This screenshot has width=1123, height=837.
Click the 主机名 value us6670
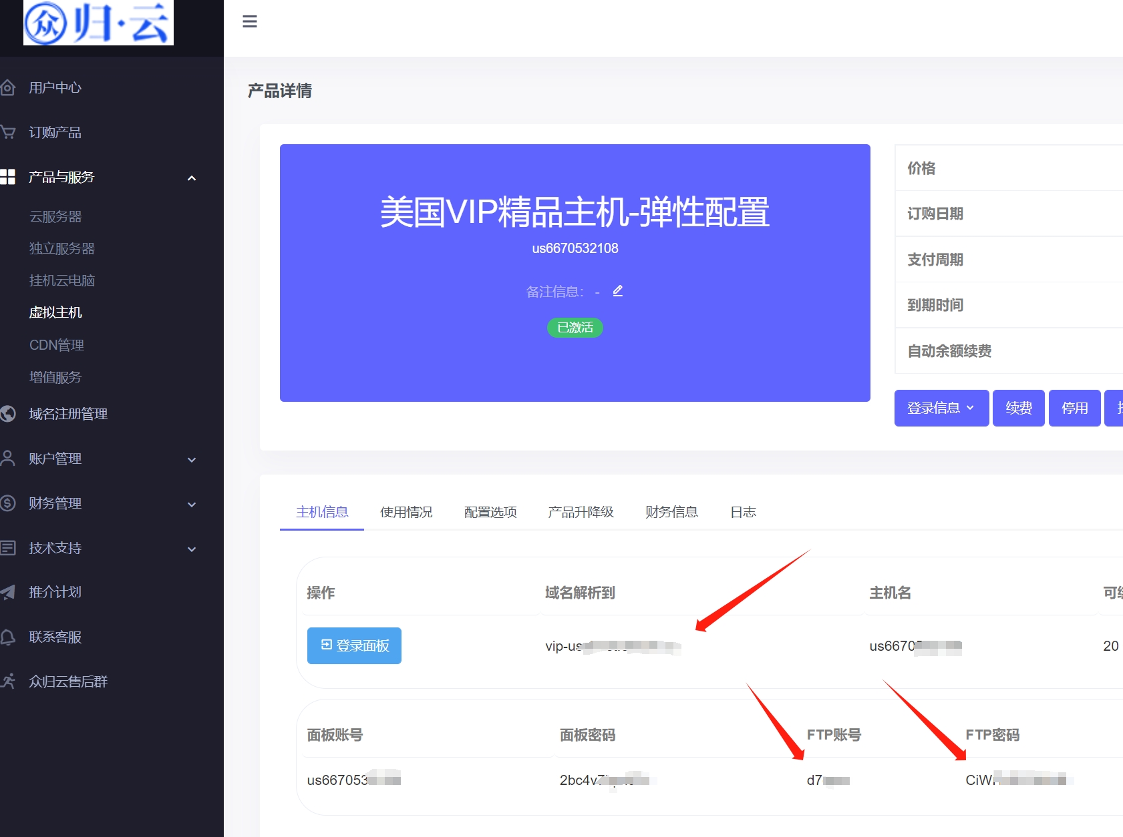915,646
